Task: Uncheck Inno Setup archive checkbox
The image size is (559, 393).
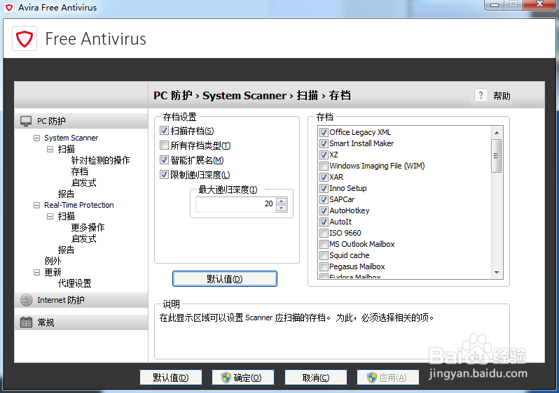Action: coord(324,188)
